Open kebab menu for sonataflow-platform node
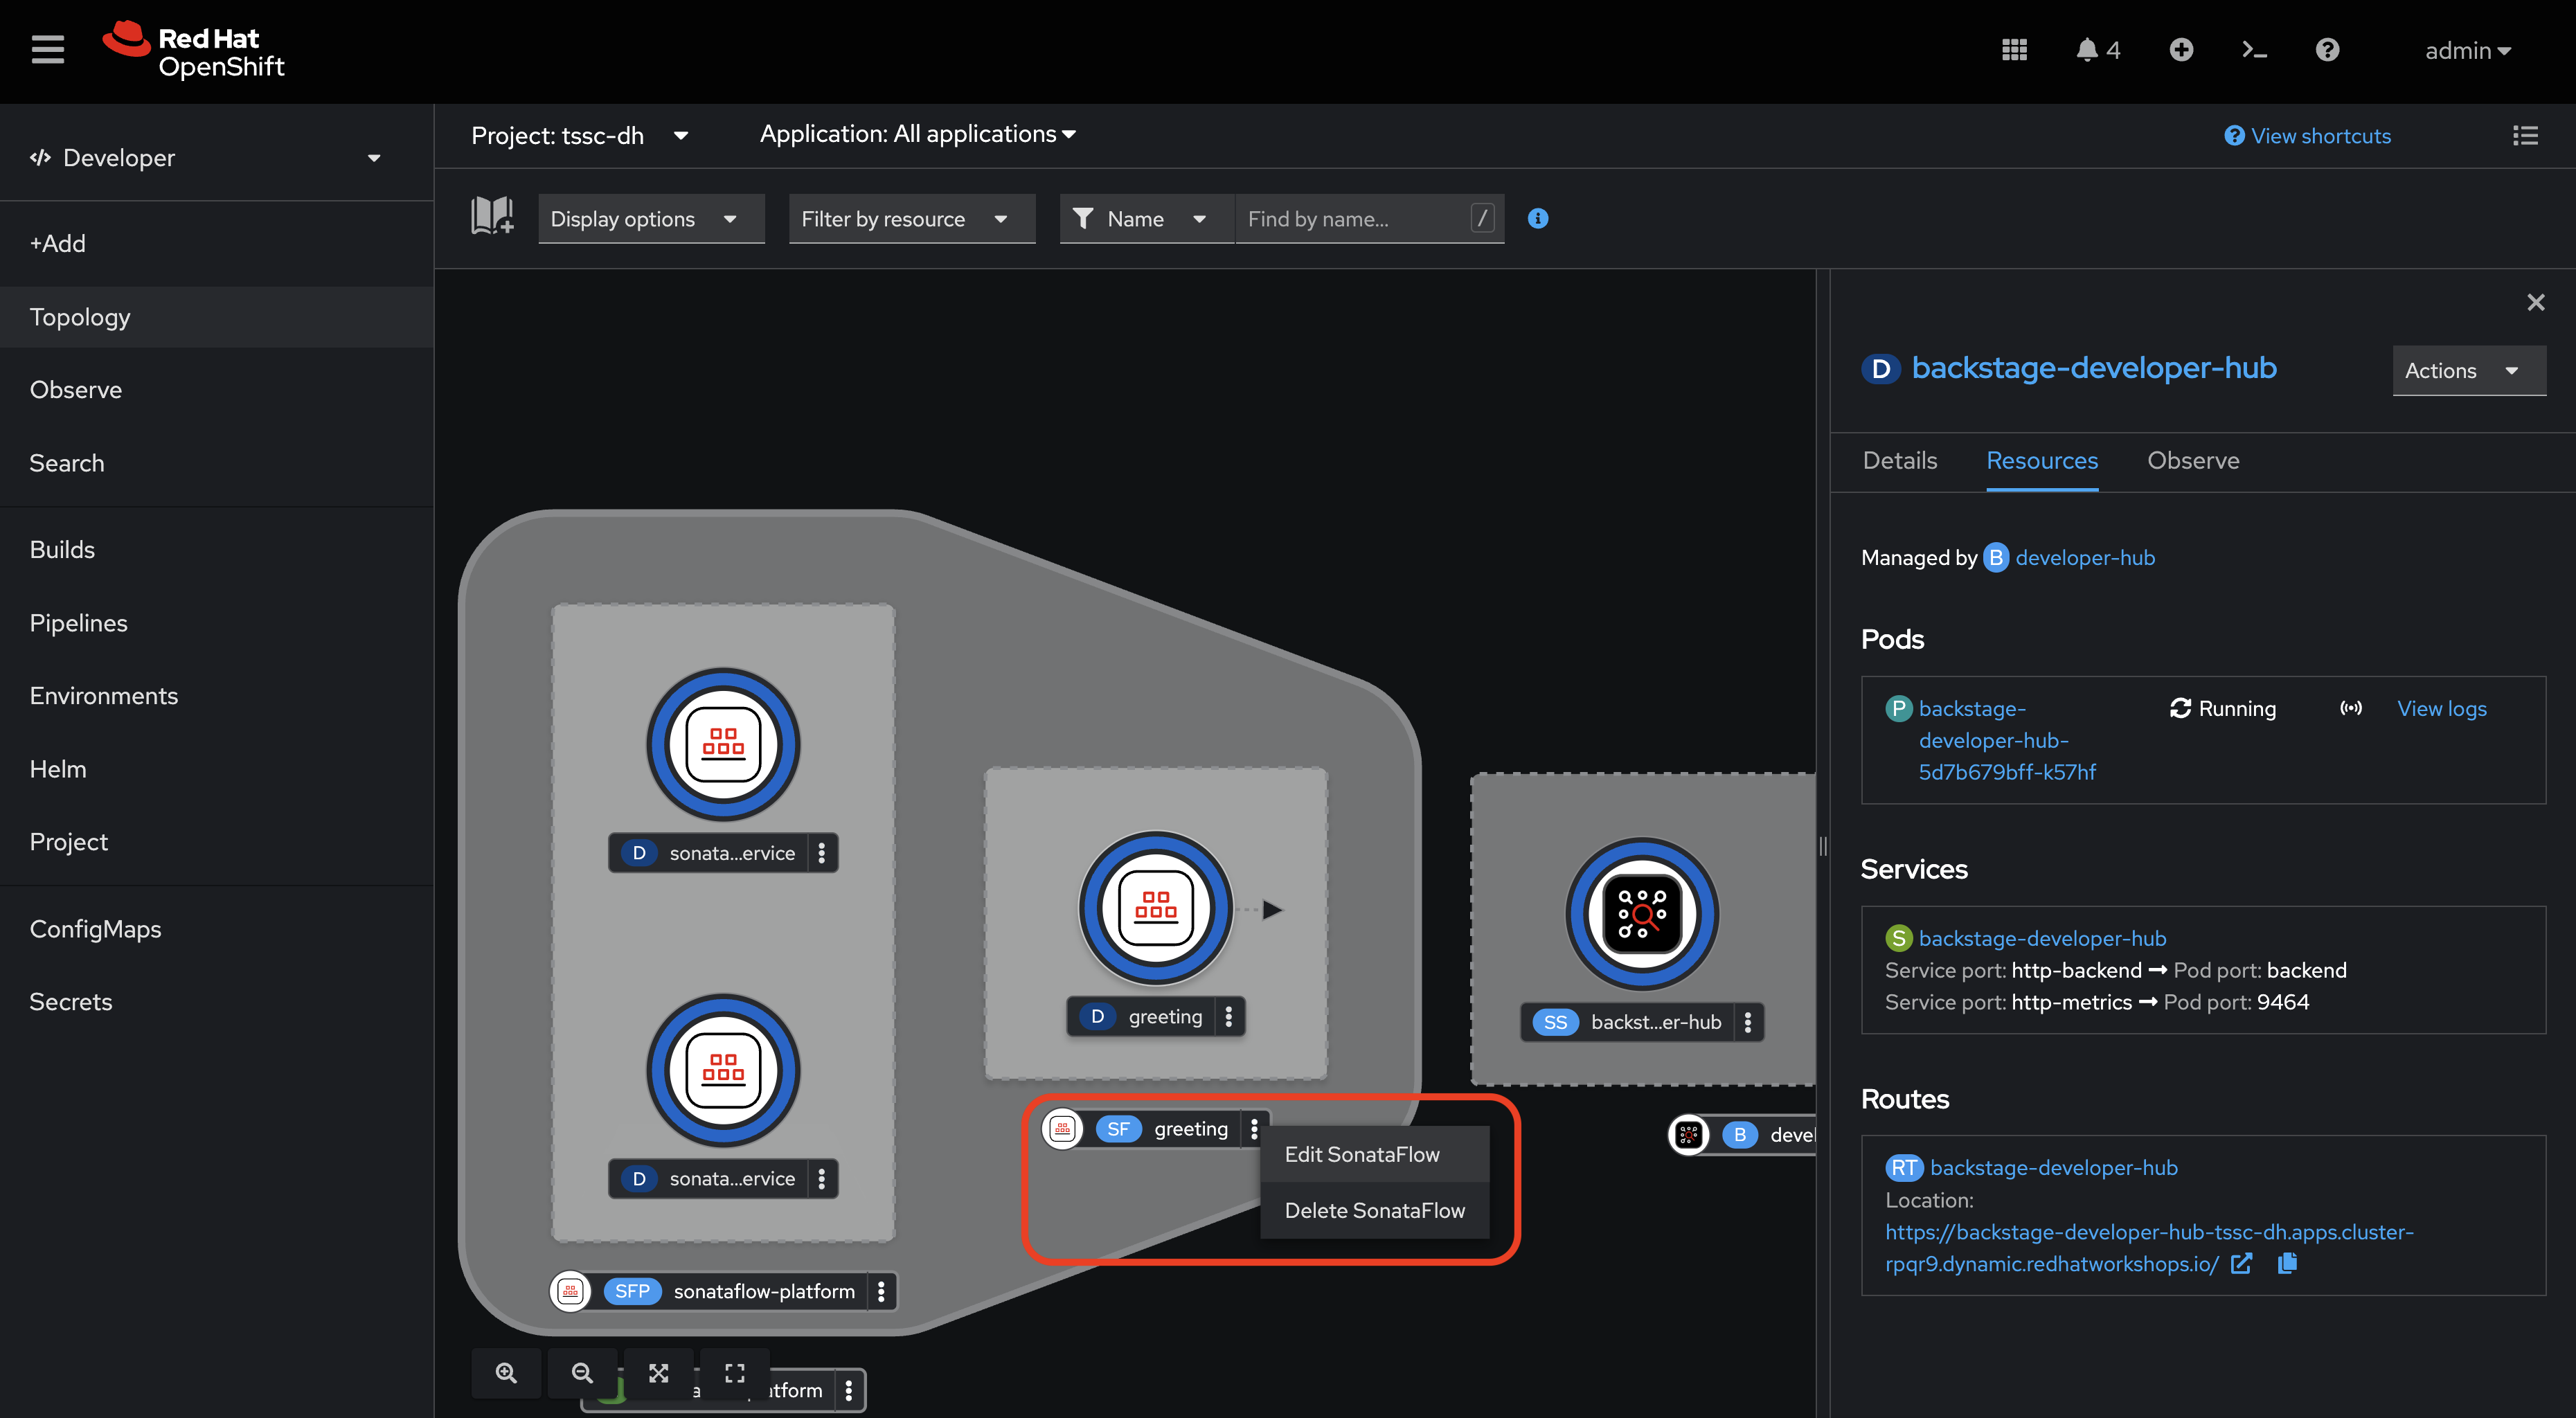Viewport: 2576px width, 1418px height. point(881,1291)
